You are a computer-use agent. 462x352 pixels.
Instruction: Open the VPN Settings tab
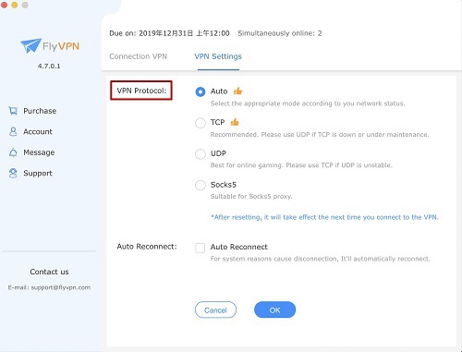[x=218, y=56]
